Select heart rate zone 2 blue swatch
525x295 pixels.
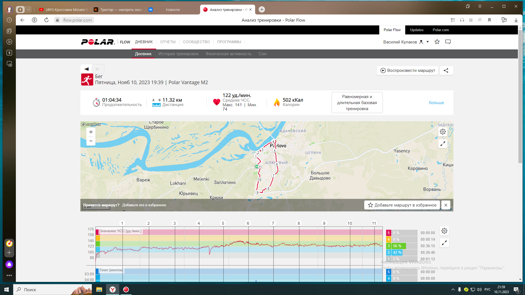click(x=389, y=253)
